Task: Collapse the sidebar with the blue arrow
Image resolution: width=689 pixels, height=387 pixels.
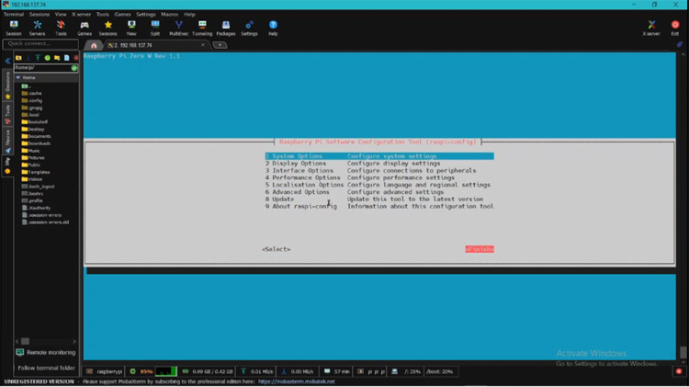Action: coord(7,61)
